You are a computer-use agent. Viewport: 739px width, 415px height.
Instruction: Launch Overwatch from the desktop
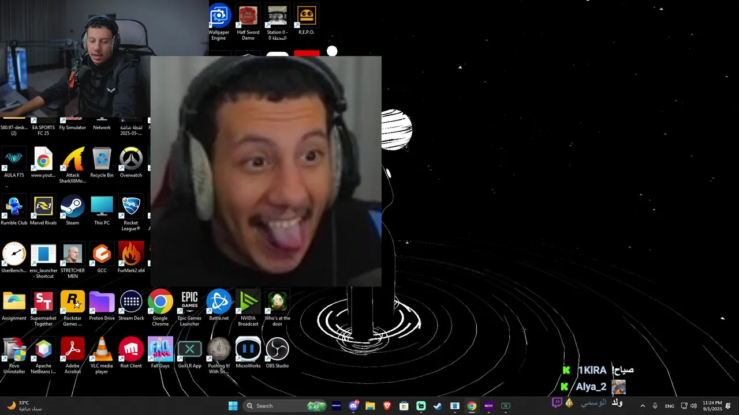point(131,163)
